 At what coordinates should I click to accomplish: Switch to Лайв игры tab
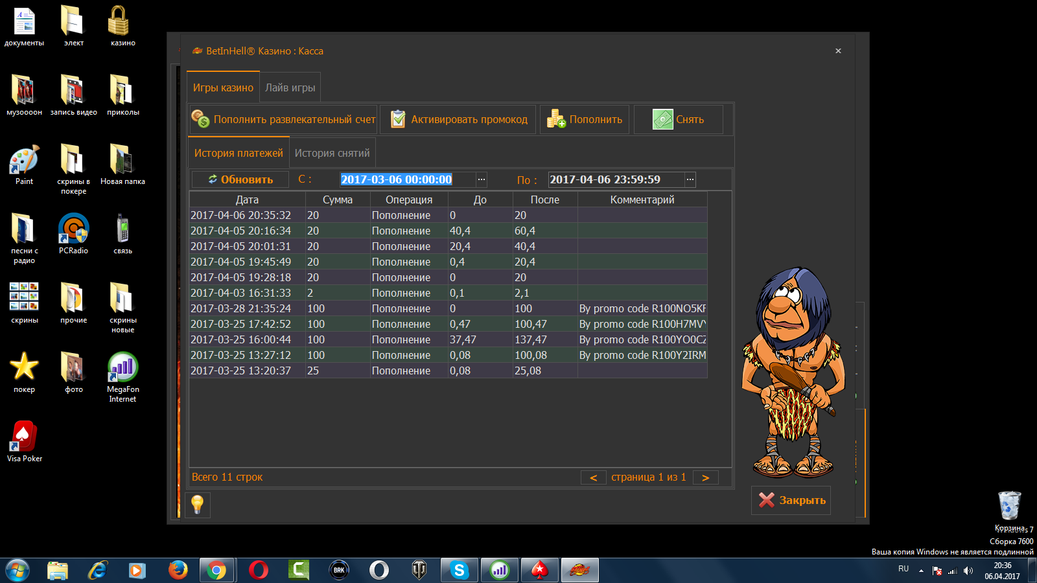point(290,88)
